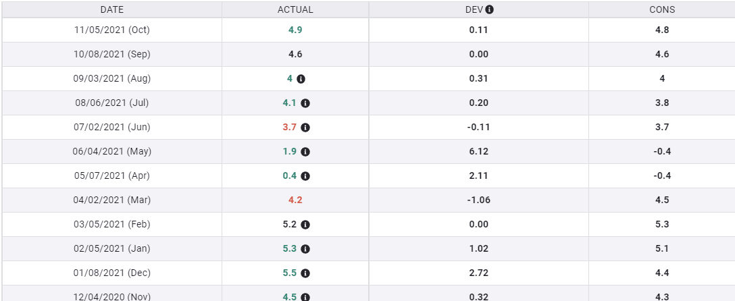The height and width of the screenshot is (301, 735).
Task: Show info for May's actual value 1.9
Action: point(305,152)
